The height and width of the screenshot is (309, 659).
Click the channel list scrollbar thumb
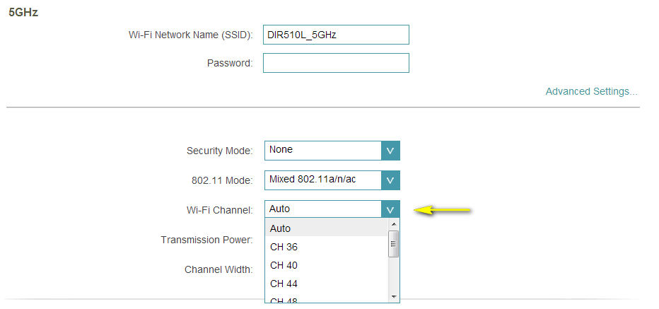coord(395,243)
